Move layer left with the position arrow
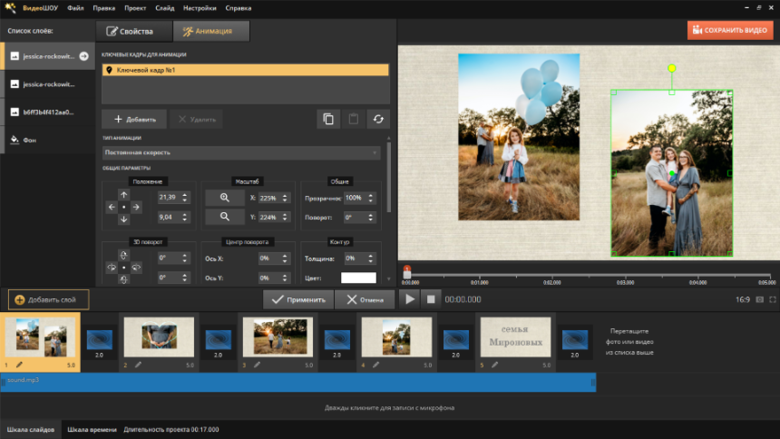The image size is (780, 439). [112, 207]
